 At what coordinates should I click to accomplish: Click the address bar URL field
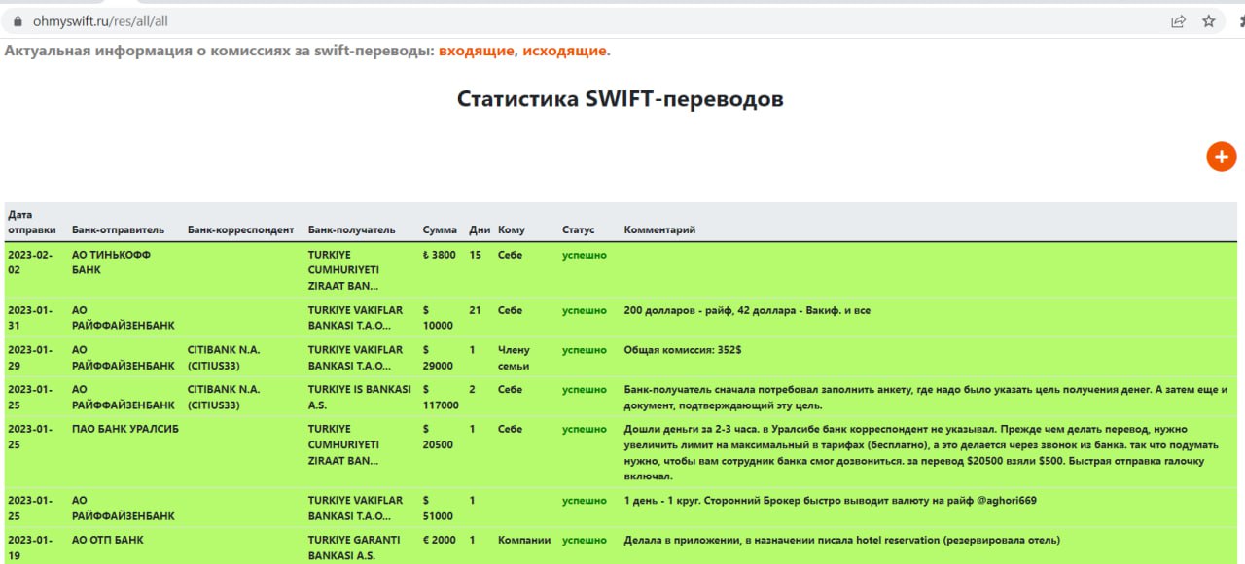(584, 20)
